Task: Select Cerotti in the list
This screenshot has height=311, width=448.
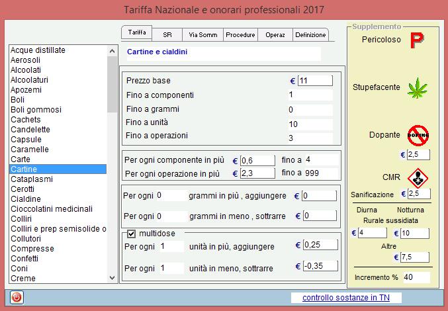Action: coord(58,189)
